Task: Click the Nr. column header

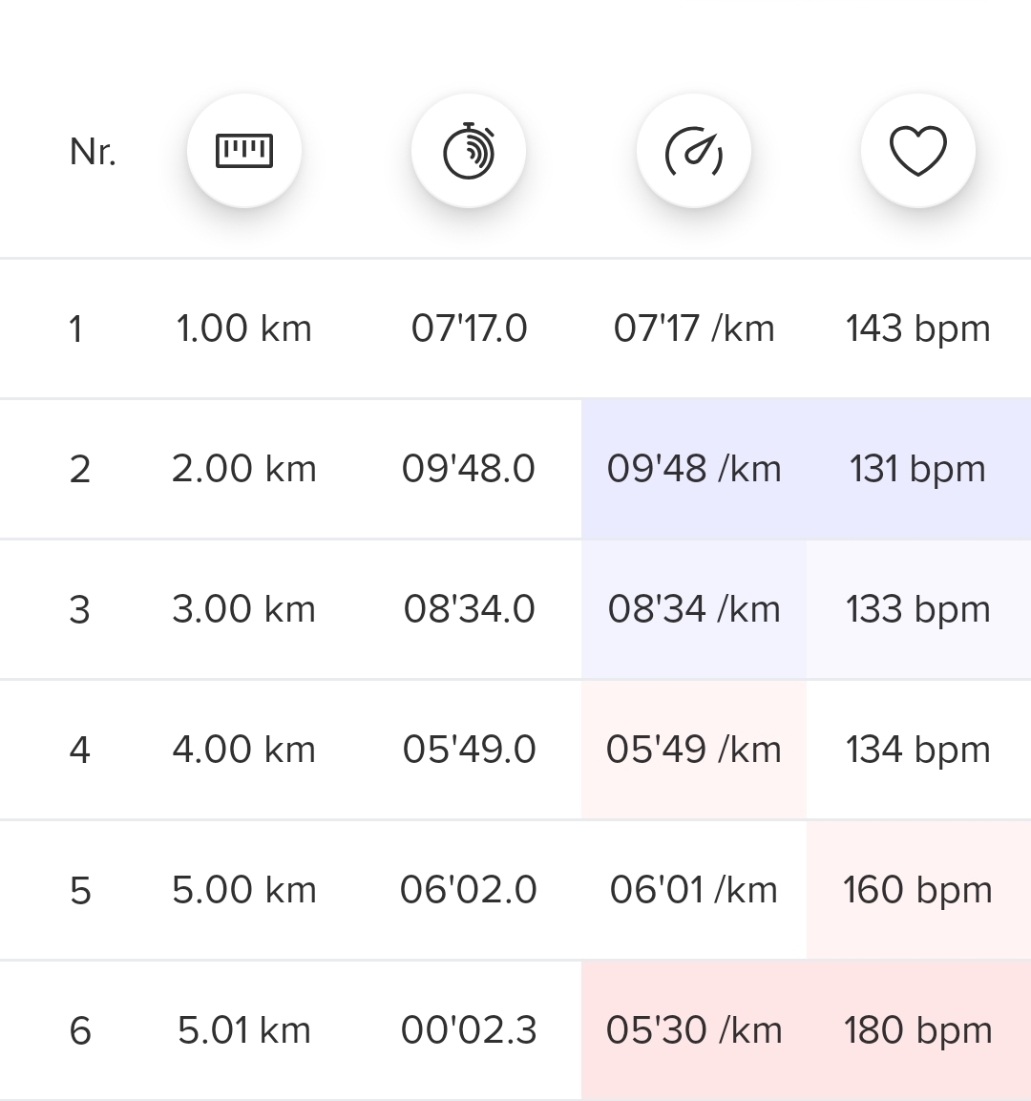Action: 93,152
